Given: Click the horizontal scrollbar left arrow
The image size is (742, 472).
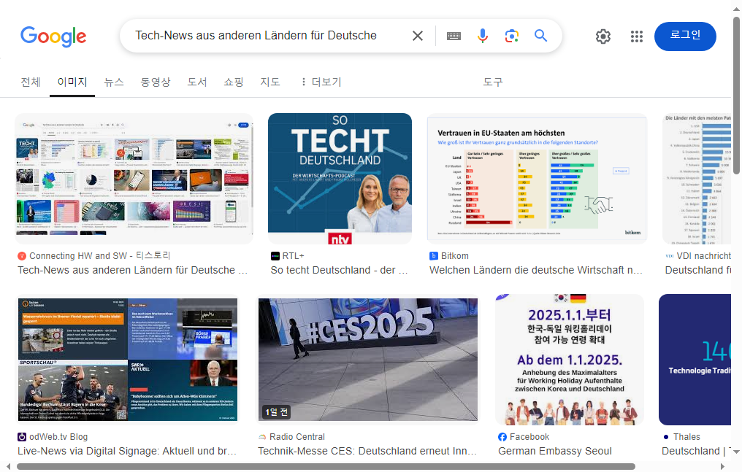Looking at the screenshot, I should [9, 467].
